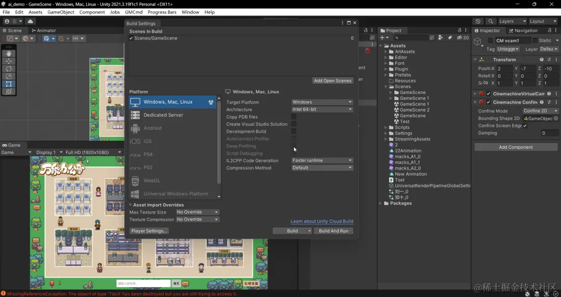Switch to the Animator tab
Viewport: 561px width, 297px height.
[x=44, y=31]
